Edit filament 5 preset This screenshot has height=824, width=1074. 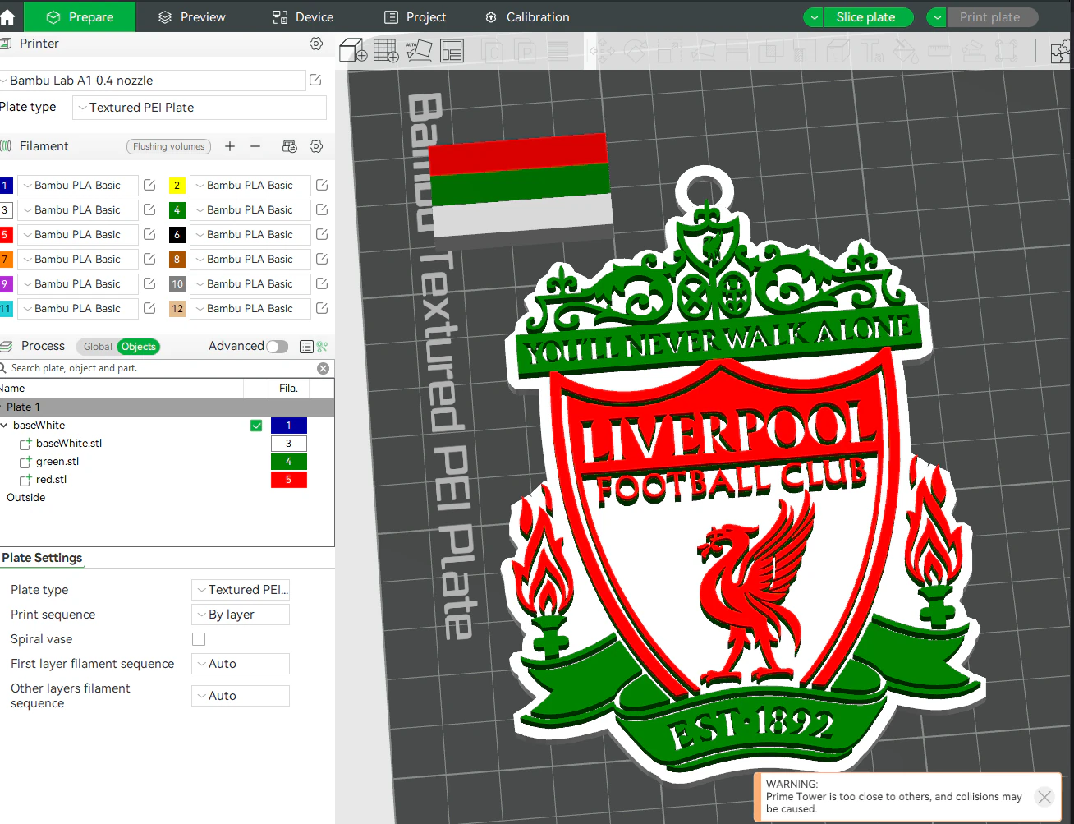[149, 234]
